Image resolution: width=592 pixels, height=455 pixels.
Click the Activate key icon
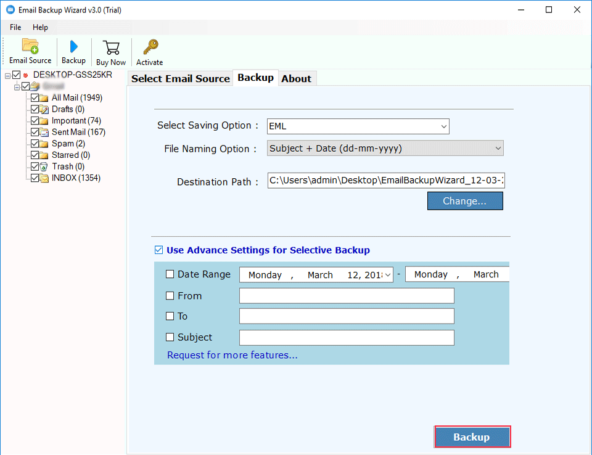[150, 47]
